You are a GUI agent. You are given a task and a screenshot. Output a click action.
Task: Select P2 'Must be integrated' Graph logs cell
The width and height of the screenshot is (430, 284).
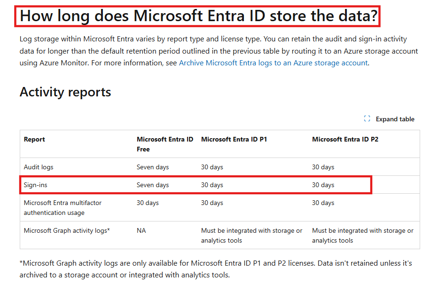(362, 236)
